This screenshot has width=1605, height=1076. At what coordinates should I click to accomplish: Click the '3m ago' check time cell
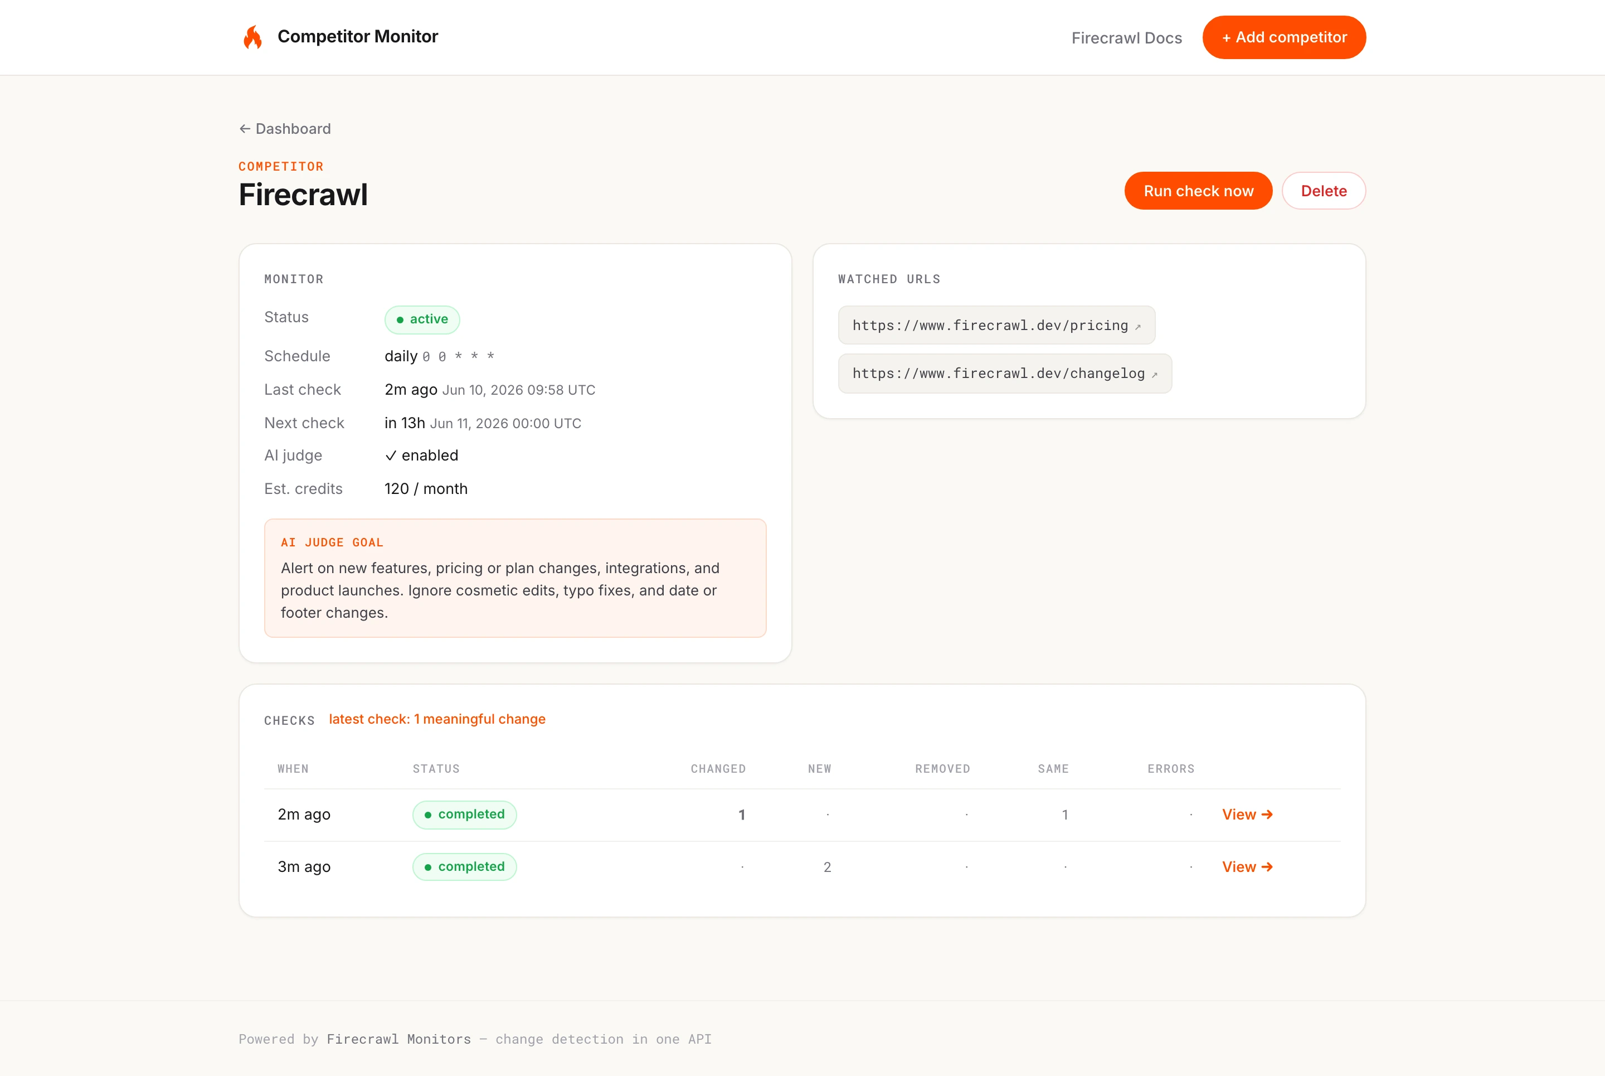[x=304, y=867]
